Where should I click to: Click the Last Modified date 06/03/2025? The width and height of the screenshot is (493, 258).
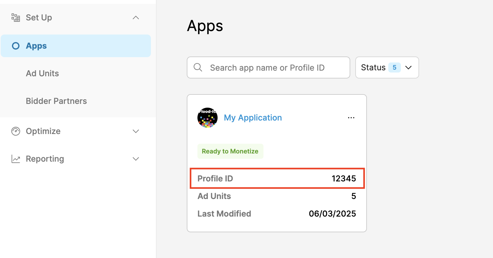pyautogui.click(x=332, y=214)
